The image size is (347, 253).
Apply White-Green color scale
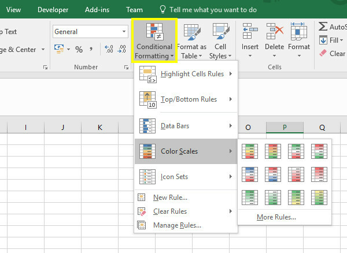(273, 198)
